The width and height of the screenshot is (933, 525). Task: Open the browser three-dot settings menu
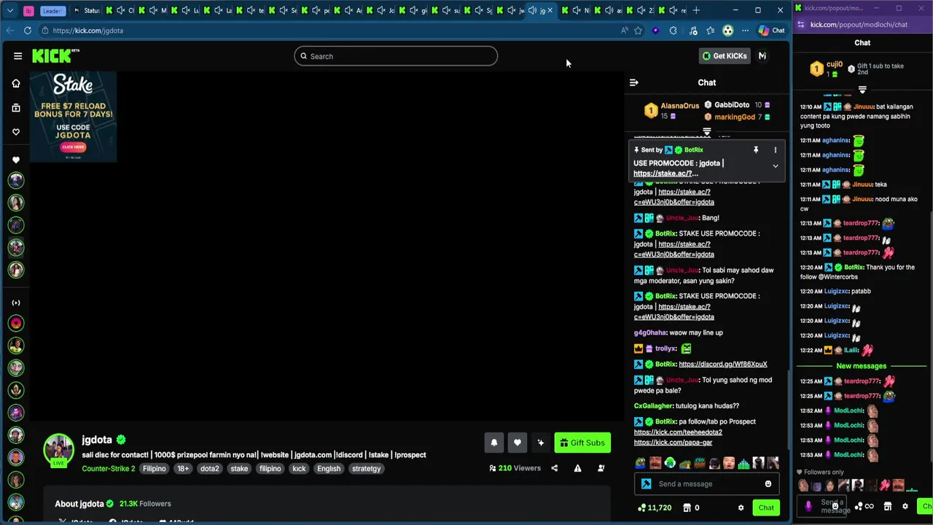point(745,31)
